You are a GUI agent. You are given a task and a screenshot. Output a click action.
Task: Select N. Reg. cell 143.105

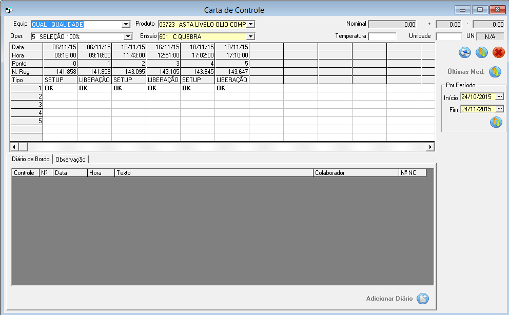point(163,72)
